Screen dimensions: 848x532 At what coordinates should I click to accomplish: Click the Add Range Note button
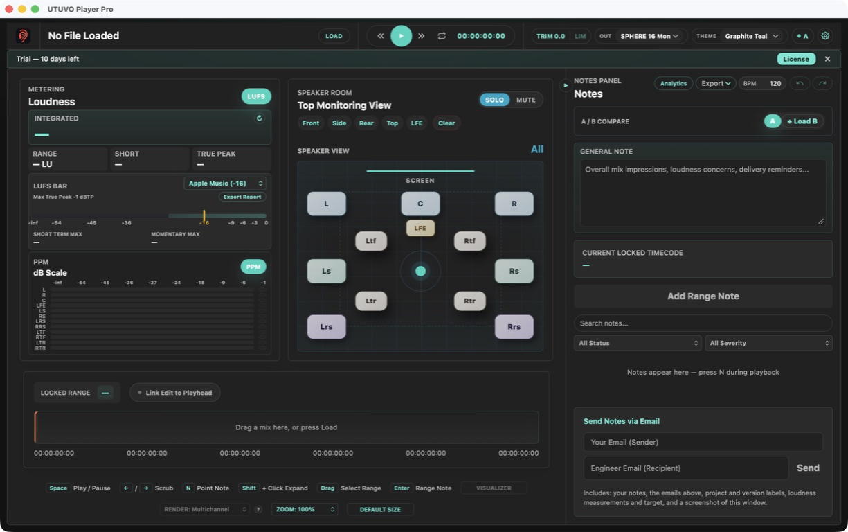(703, 296)
